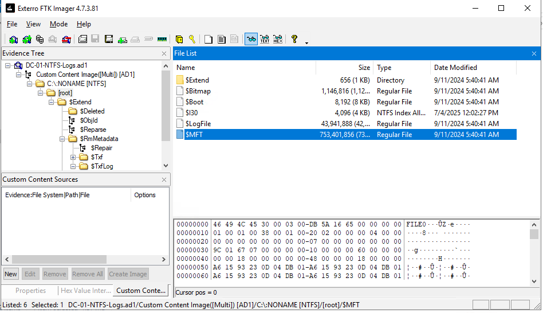Toggle automatic file preview glasses mode
This screenshot has height=313, width=543.
point(251,39)
